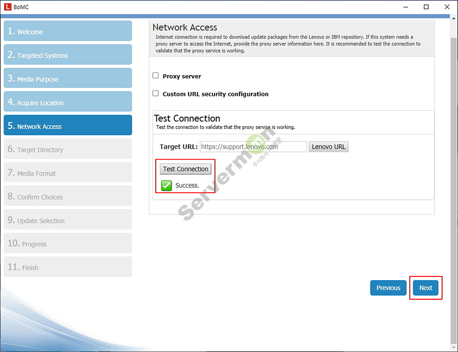The image size is (458, 352).
Task: Minimize the BoMC window
Action: pyautogui.click(x=406, y=7)
